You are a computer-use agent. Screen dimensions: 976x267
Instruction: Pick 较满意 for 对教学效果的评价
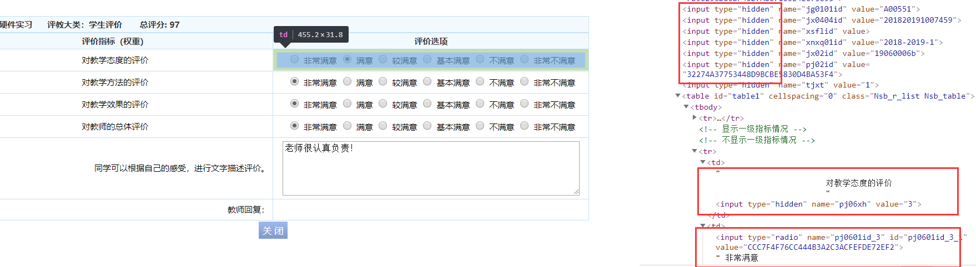[x=383, y=104]
